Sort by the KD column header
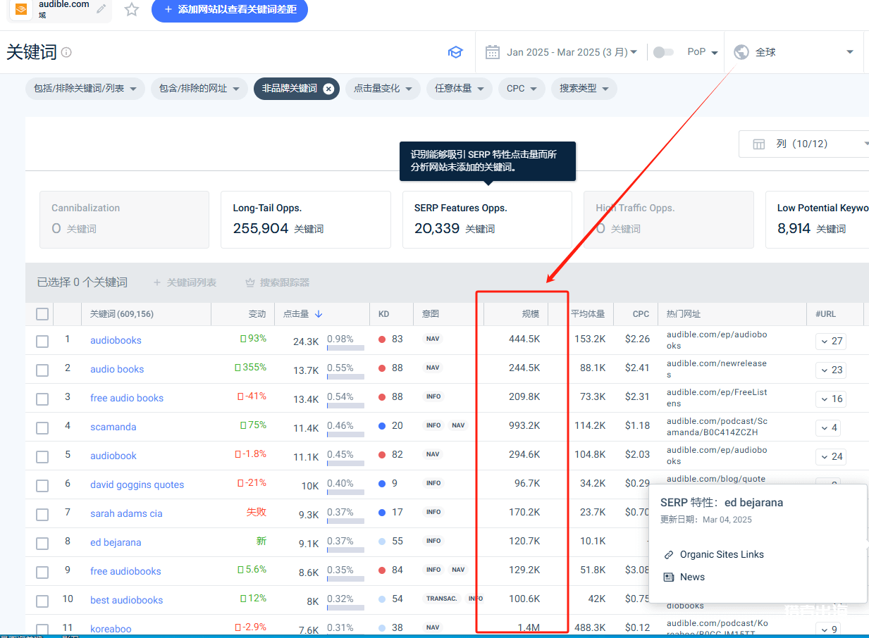 [x=384, y=314]
